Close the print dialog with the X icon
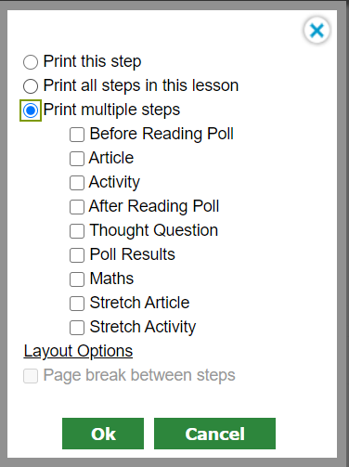349x467 pixels. (317, 31)
